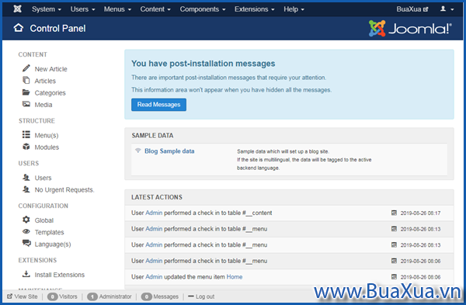The height and width of the screenshot is (305, 466).
Task: Click the Control Panel home icon
Action: pyautogui.click(x=19, y=28)
